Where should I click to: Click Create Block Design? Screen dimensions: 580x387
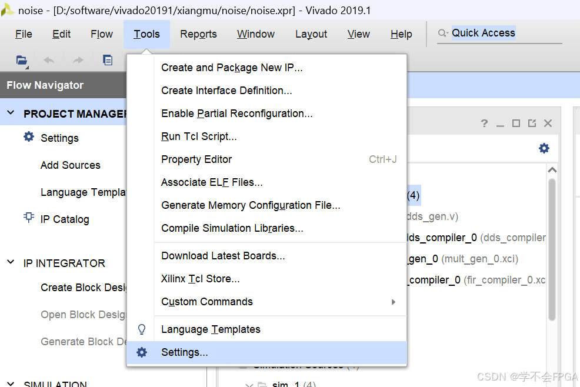coord(84,288)
